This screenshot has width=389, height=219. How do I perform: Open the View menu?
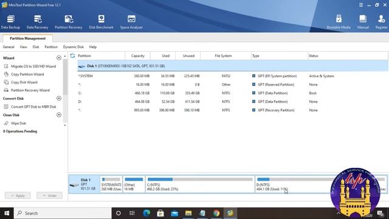[23, 47]
